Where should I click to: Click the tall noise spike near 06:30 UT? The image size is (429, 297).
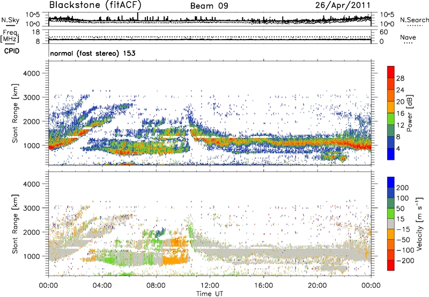(x=138, y=16)
